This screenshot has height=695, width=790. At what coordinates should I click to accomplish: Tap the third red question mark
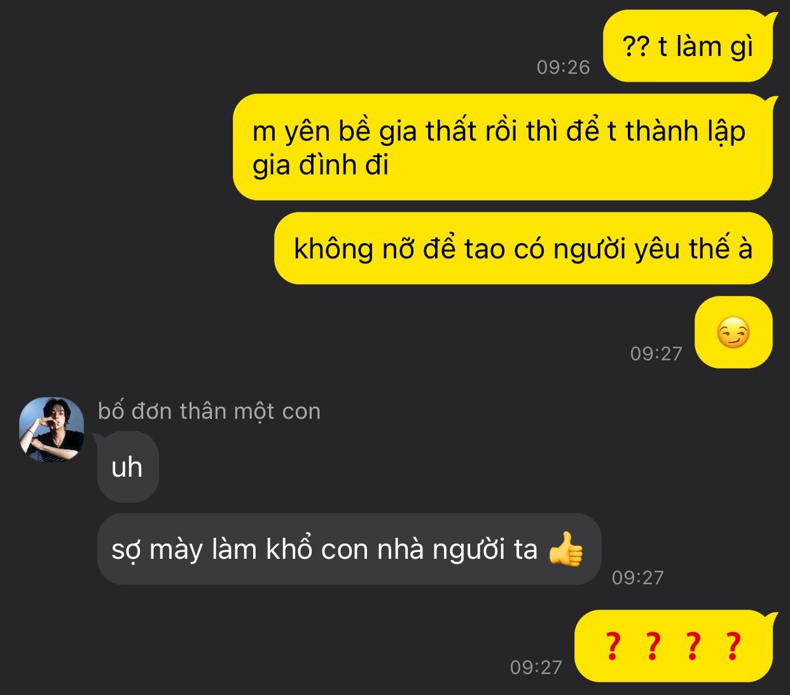click(693, 646)
